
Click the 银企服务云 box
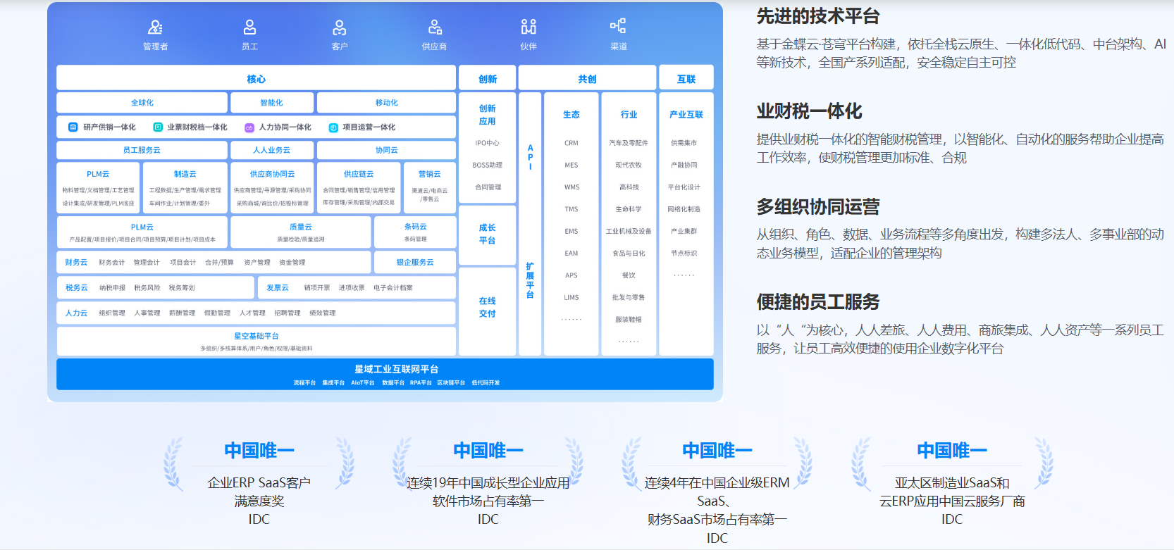pyautogui.click(x=415, y=262)
